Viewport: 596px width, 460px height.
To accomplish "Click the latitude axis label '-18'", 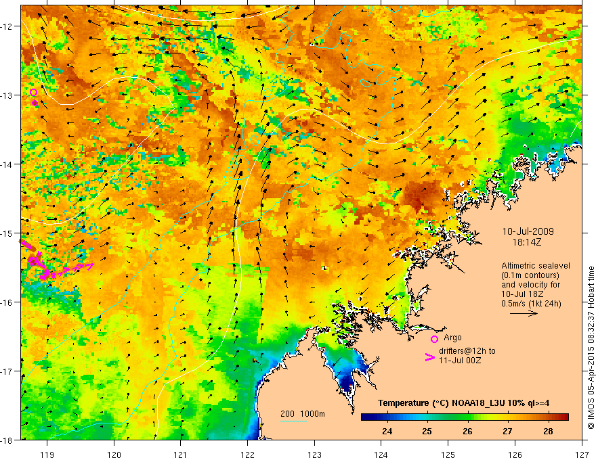I will (7, 440).
